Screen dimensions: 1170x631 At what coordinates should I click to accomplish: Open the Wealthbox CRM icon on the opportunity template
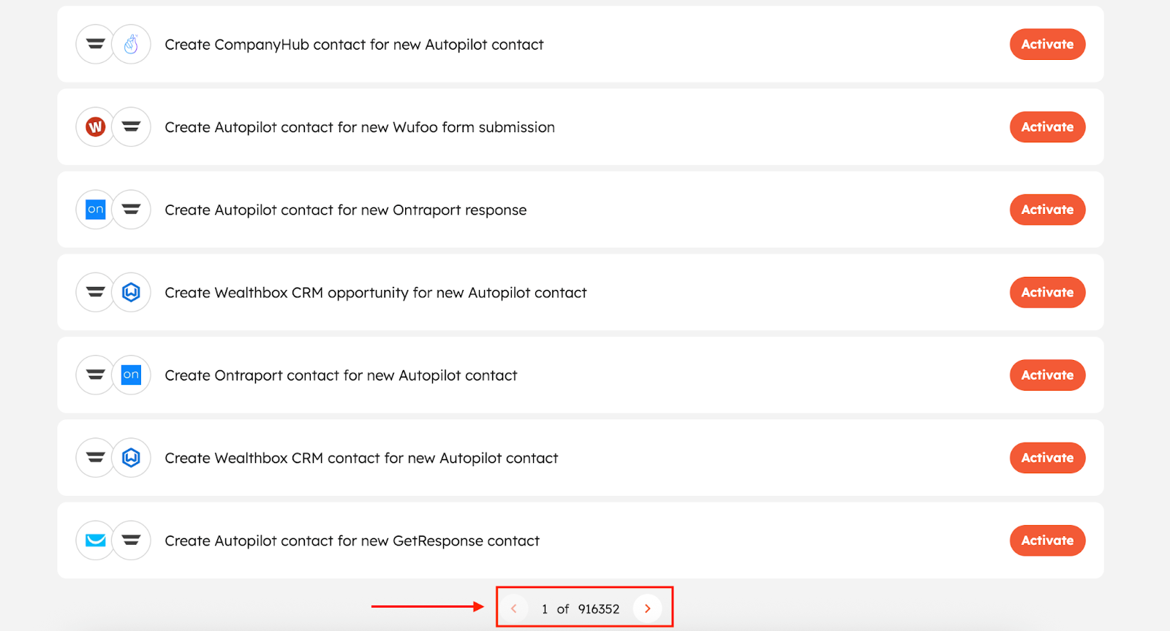131,292
